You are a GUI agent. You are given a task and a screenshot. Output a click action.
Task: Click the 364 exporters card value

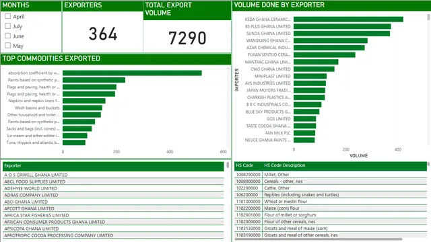pyautogui.click(x=103, y=34)
